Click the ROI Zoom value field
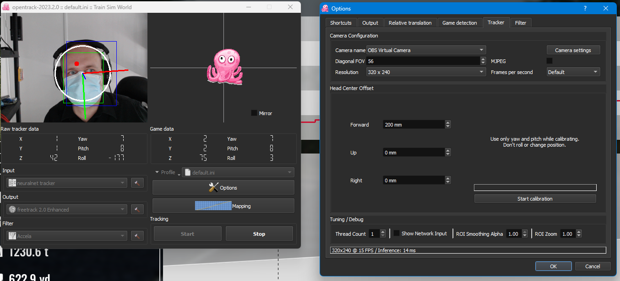 tap(568, 233)
